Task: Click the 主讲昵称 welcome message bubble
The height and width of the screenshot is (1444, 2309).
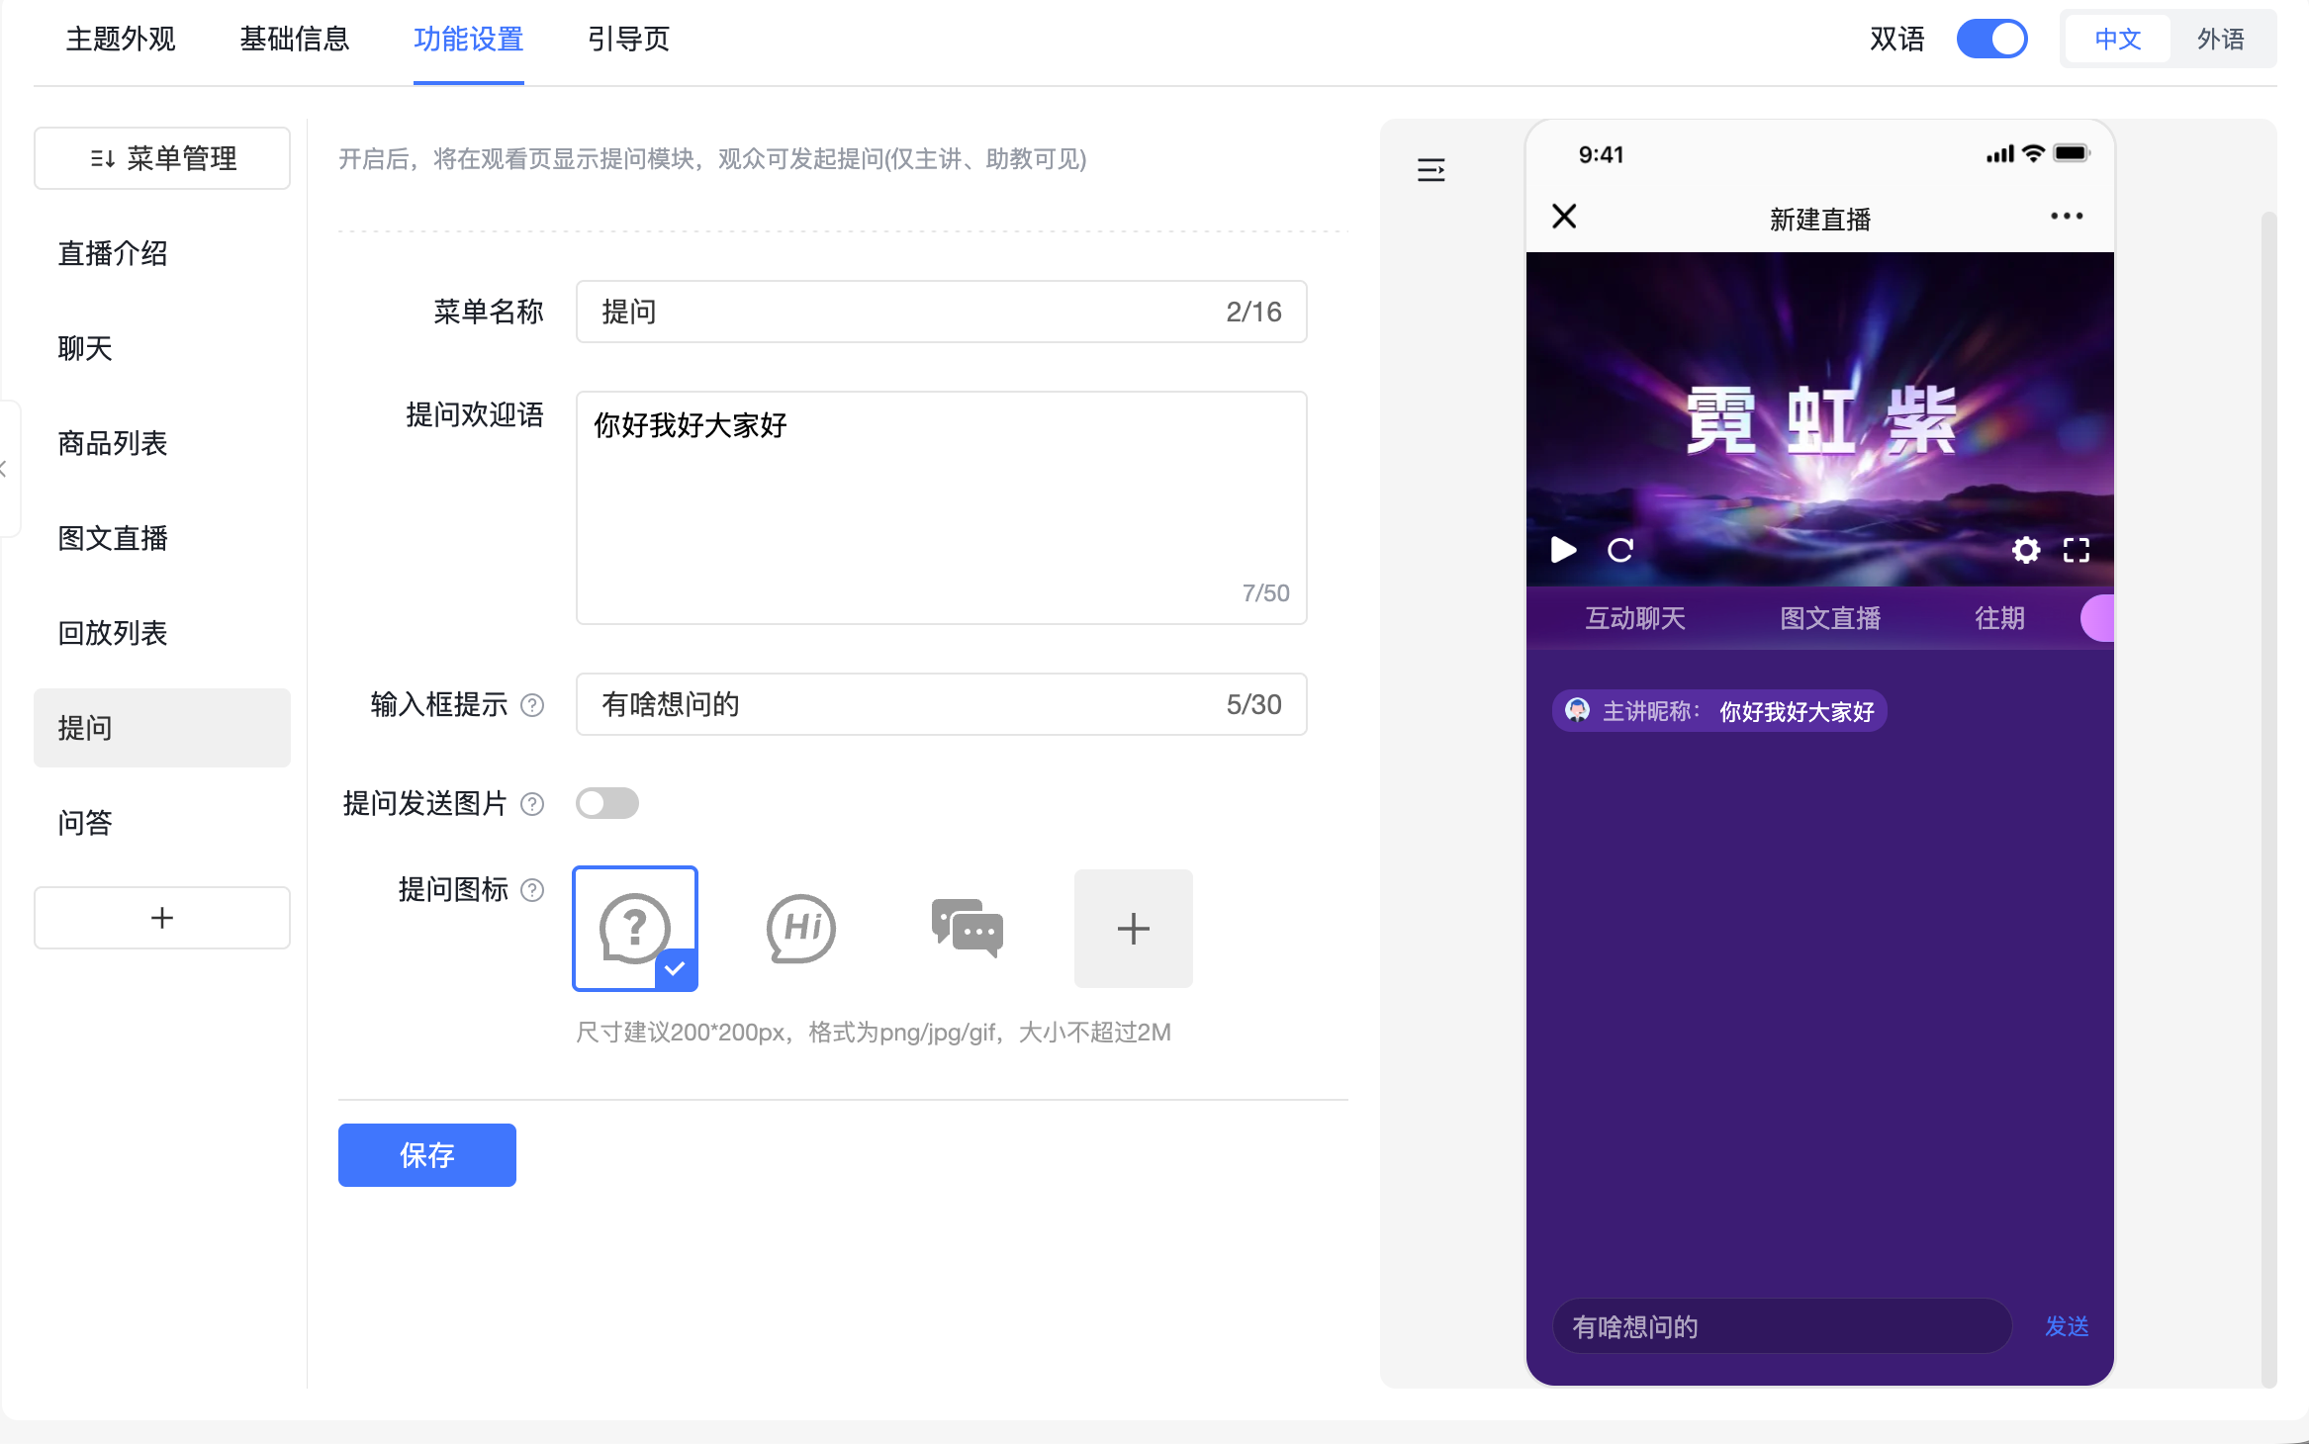Action: coord(1719,711)
